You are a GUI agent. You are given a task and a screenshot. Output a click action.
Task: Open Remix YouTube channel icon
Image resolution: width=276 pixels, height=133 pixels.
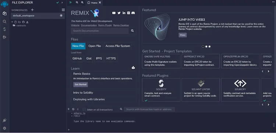tap(114, 13)
